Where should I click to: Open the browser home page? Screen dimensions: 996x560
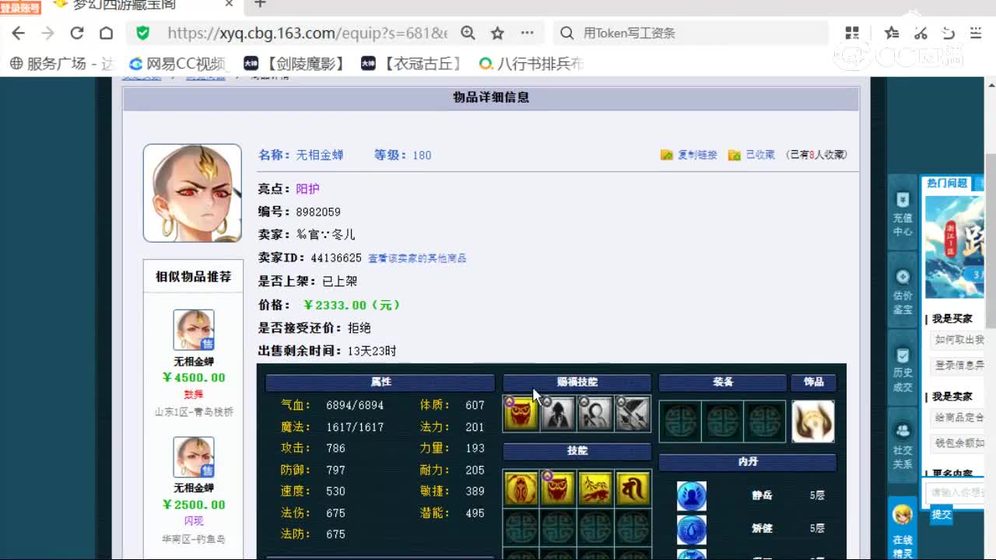[x=106, y=33]
